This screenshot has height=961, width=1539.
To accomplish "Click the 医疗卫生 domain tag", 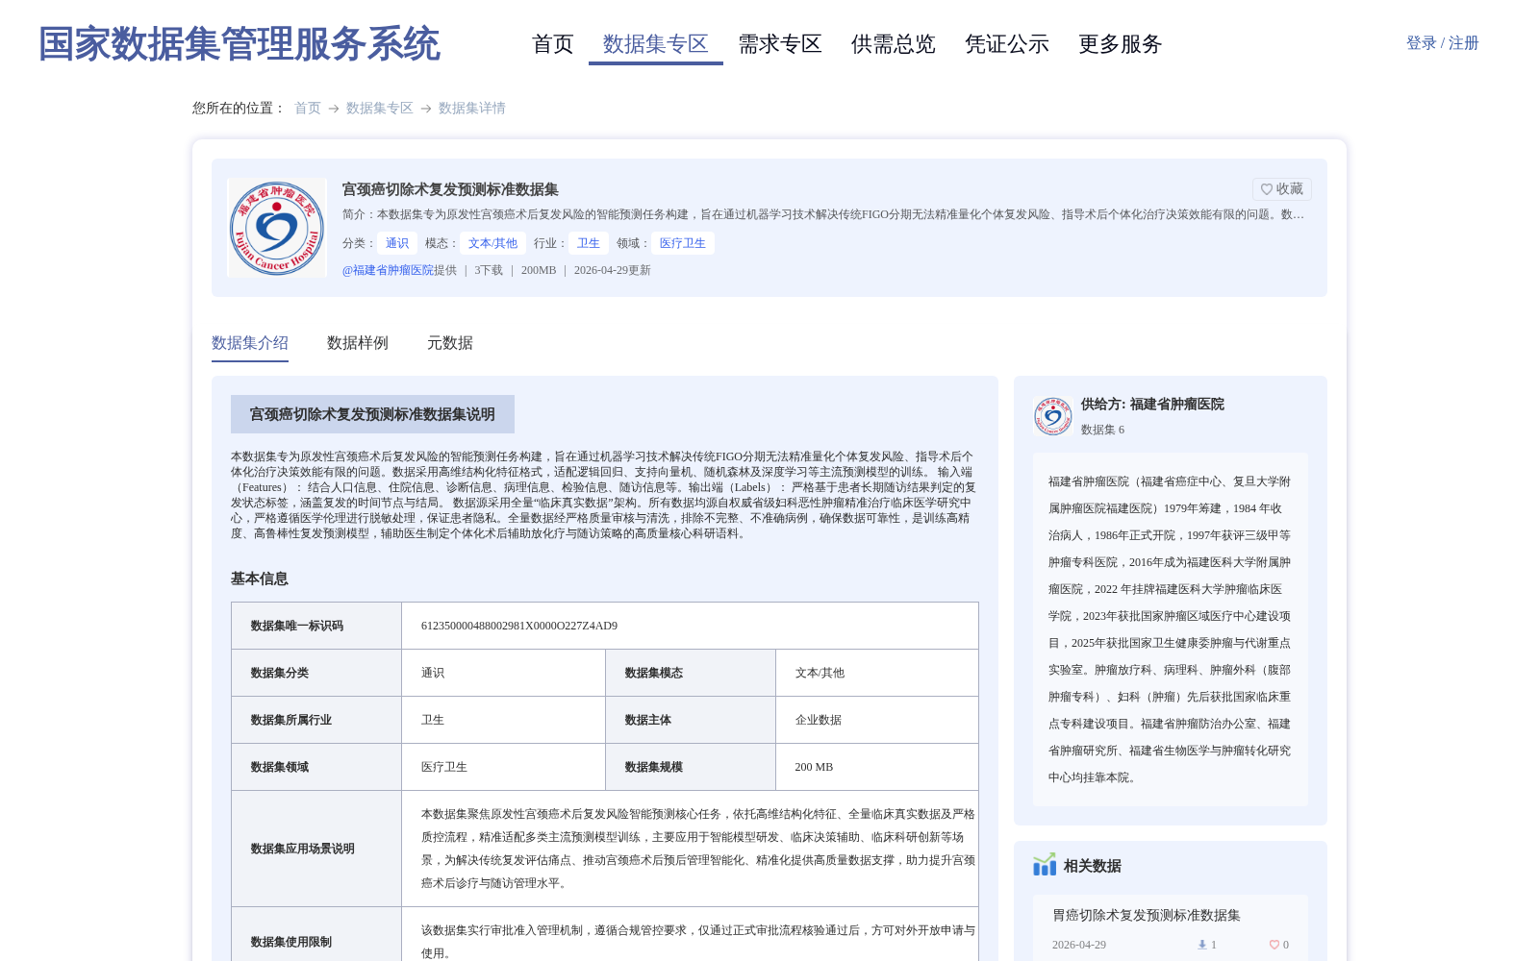I will [683, 243].
